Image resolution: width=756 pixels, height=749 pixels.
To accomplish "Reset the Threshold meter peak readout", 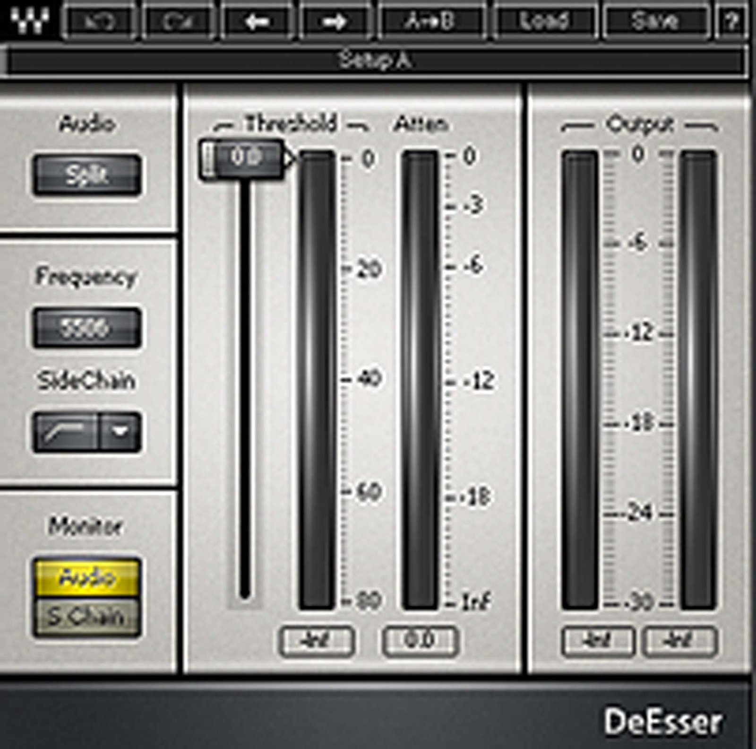I will 317,641.
